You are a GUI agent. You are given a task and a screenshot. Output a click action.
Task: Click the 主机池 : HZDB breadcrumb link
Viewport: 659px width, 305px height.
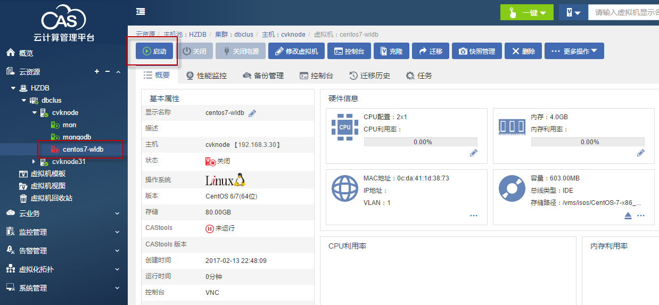[185, 34]
